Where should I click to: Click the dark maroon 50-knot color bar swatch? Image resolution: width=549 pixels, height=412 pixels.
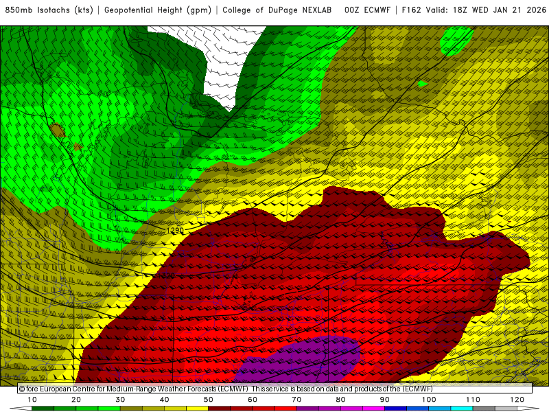[x=219, y=409]
